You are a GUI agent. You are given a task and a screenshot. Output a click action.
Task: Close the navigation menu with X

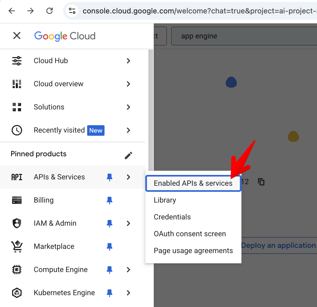17,36
